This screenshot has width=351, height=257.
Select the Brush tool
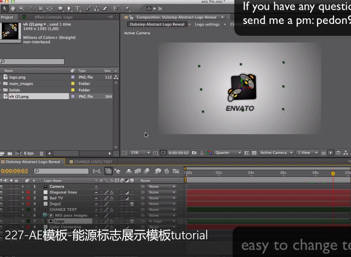point(89,9)
